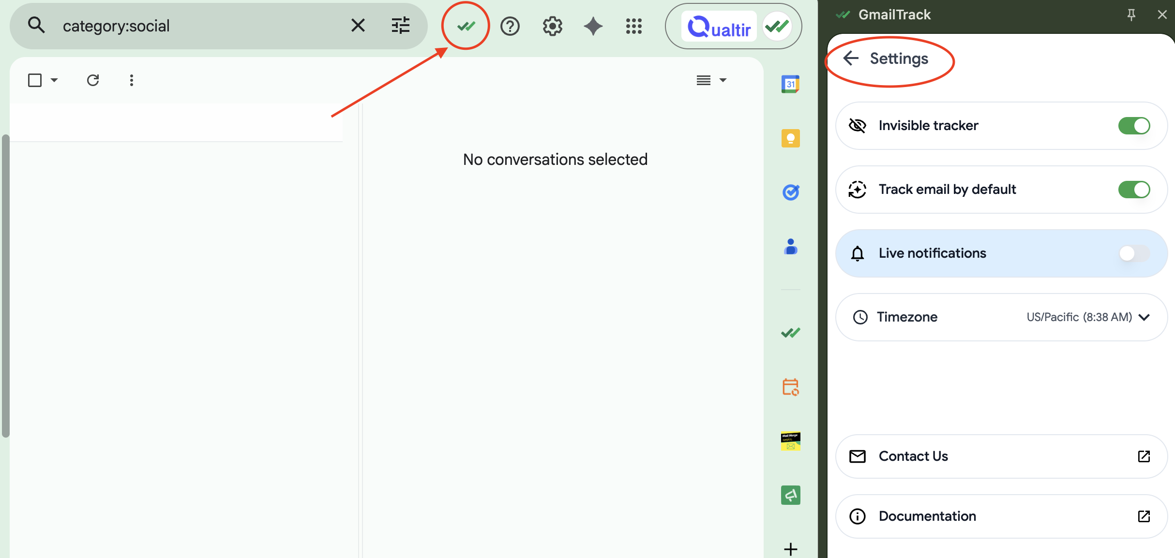Click the GmailTrack double-check icon in top bar
Screen dimensions: 1175x558
(466, 26)
